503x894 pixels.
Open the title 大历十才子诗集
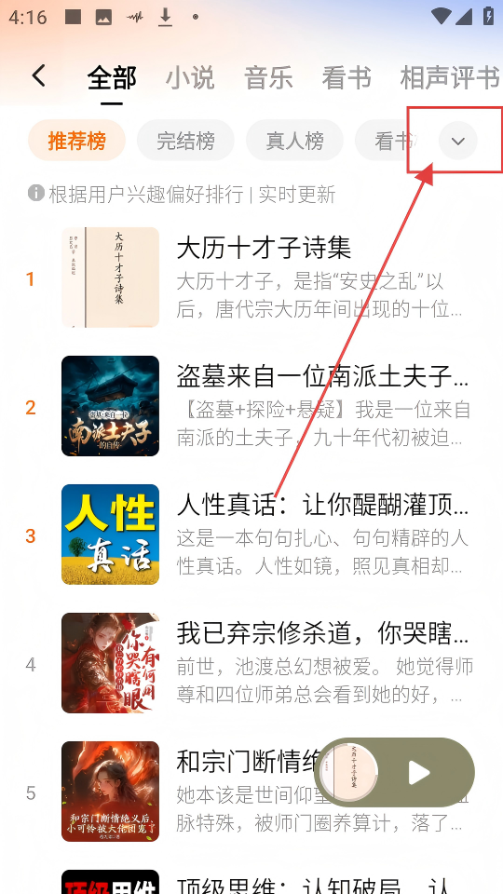264,248
